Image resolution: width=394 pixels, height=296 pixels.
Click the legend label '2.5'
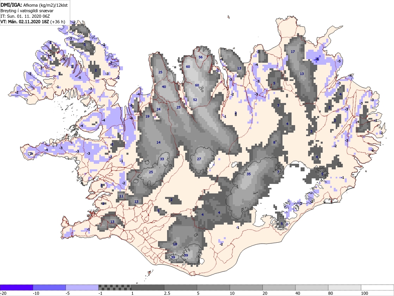pyautogui.click(x=167, y=293)
